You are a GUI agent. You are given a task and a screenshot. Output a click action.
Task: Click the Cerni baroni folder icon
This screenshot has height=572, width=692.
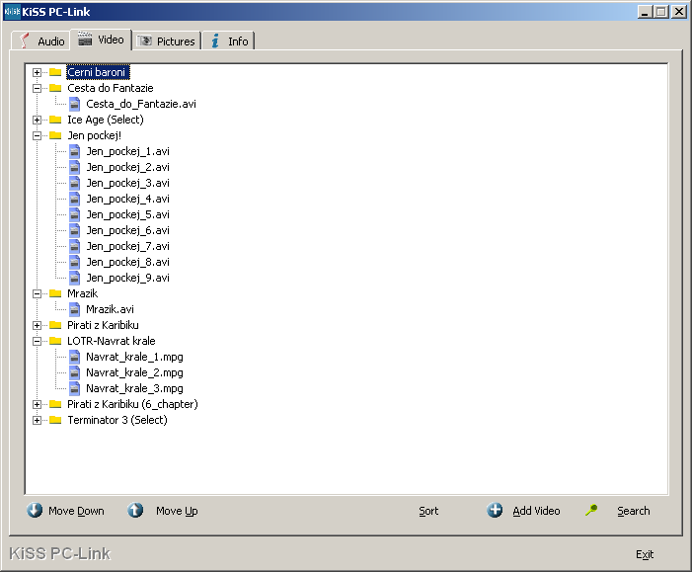click(55, 72)
